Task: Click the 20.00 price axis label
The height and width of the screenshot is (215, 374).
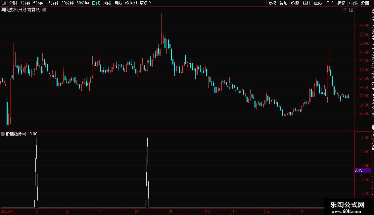Action: [364, 113]
